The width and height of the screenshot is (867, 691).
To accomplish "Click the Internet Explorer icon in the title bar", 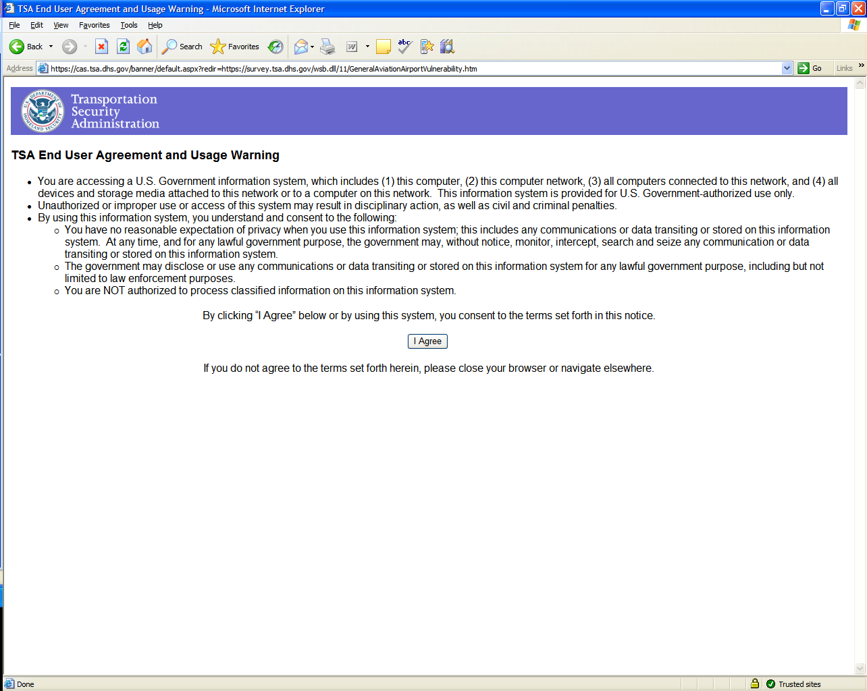I will 9,9.
